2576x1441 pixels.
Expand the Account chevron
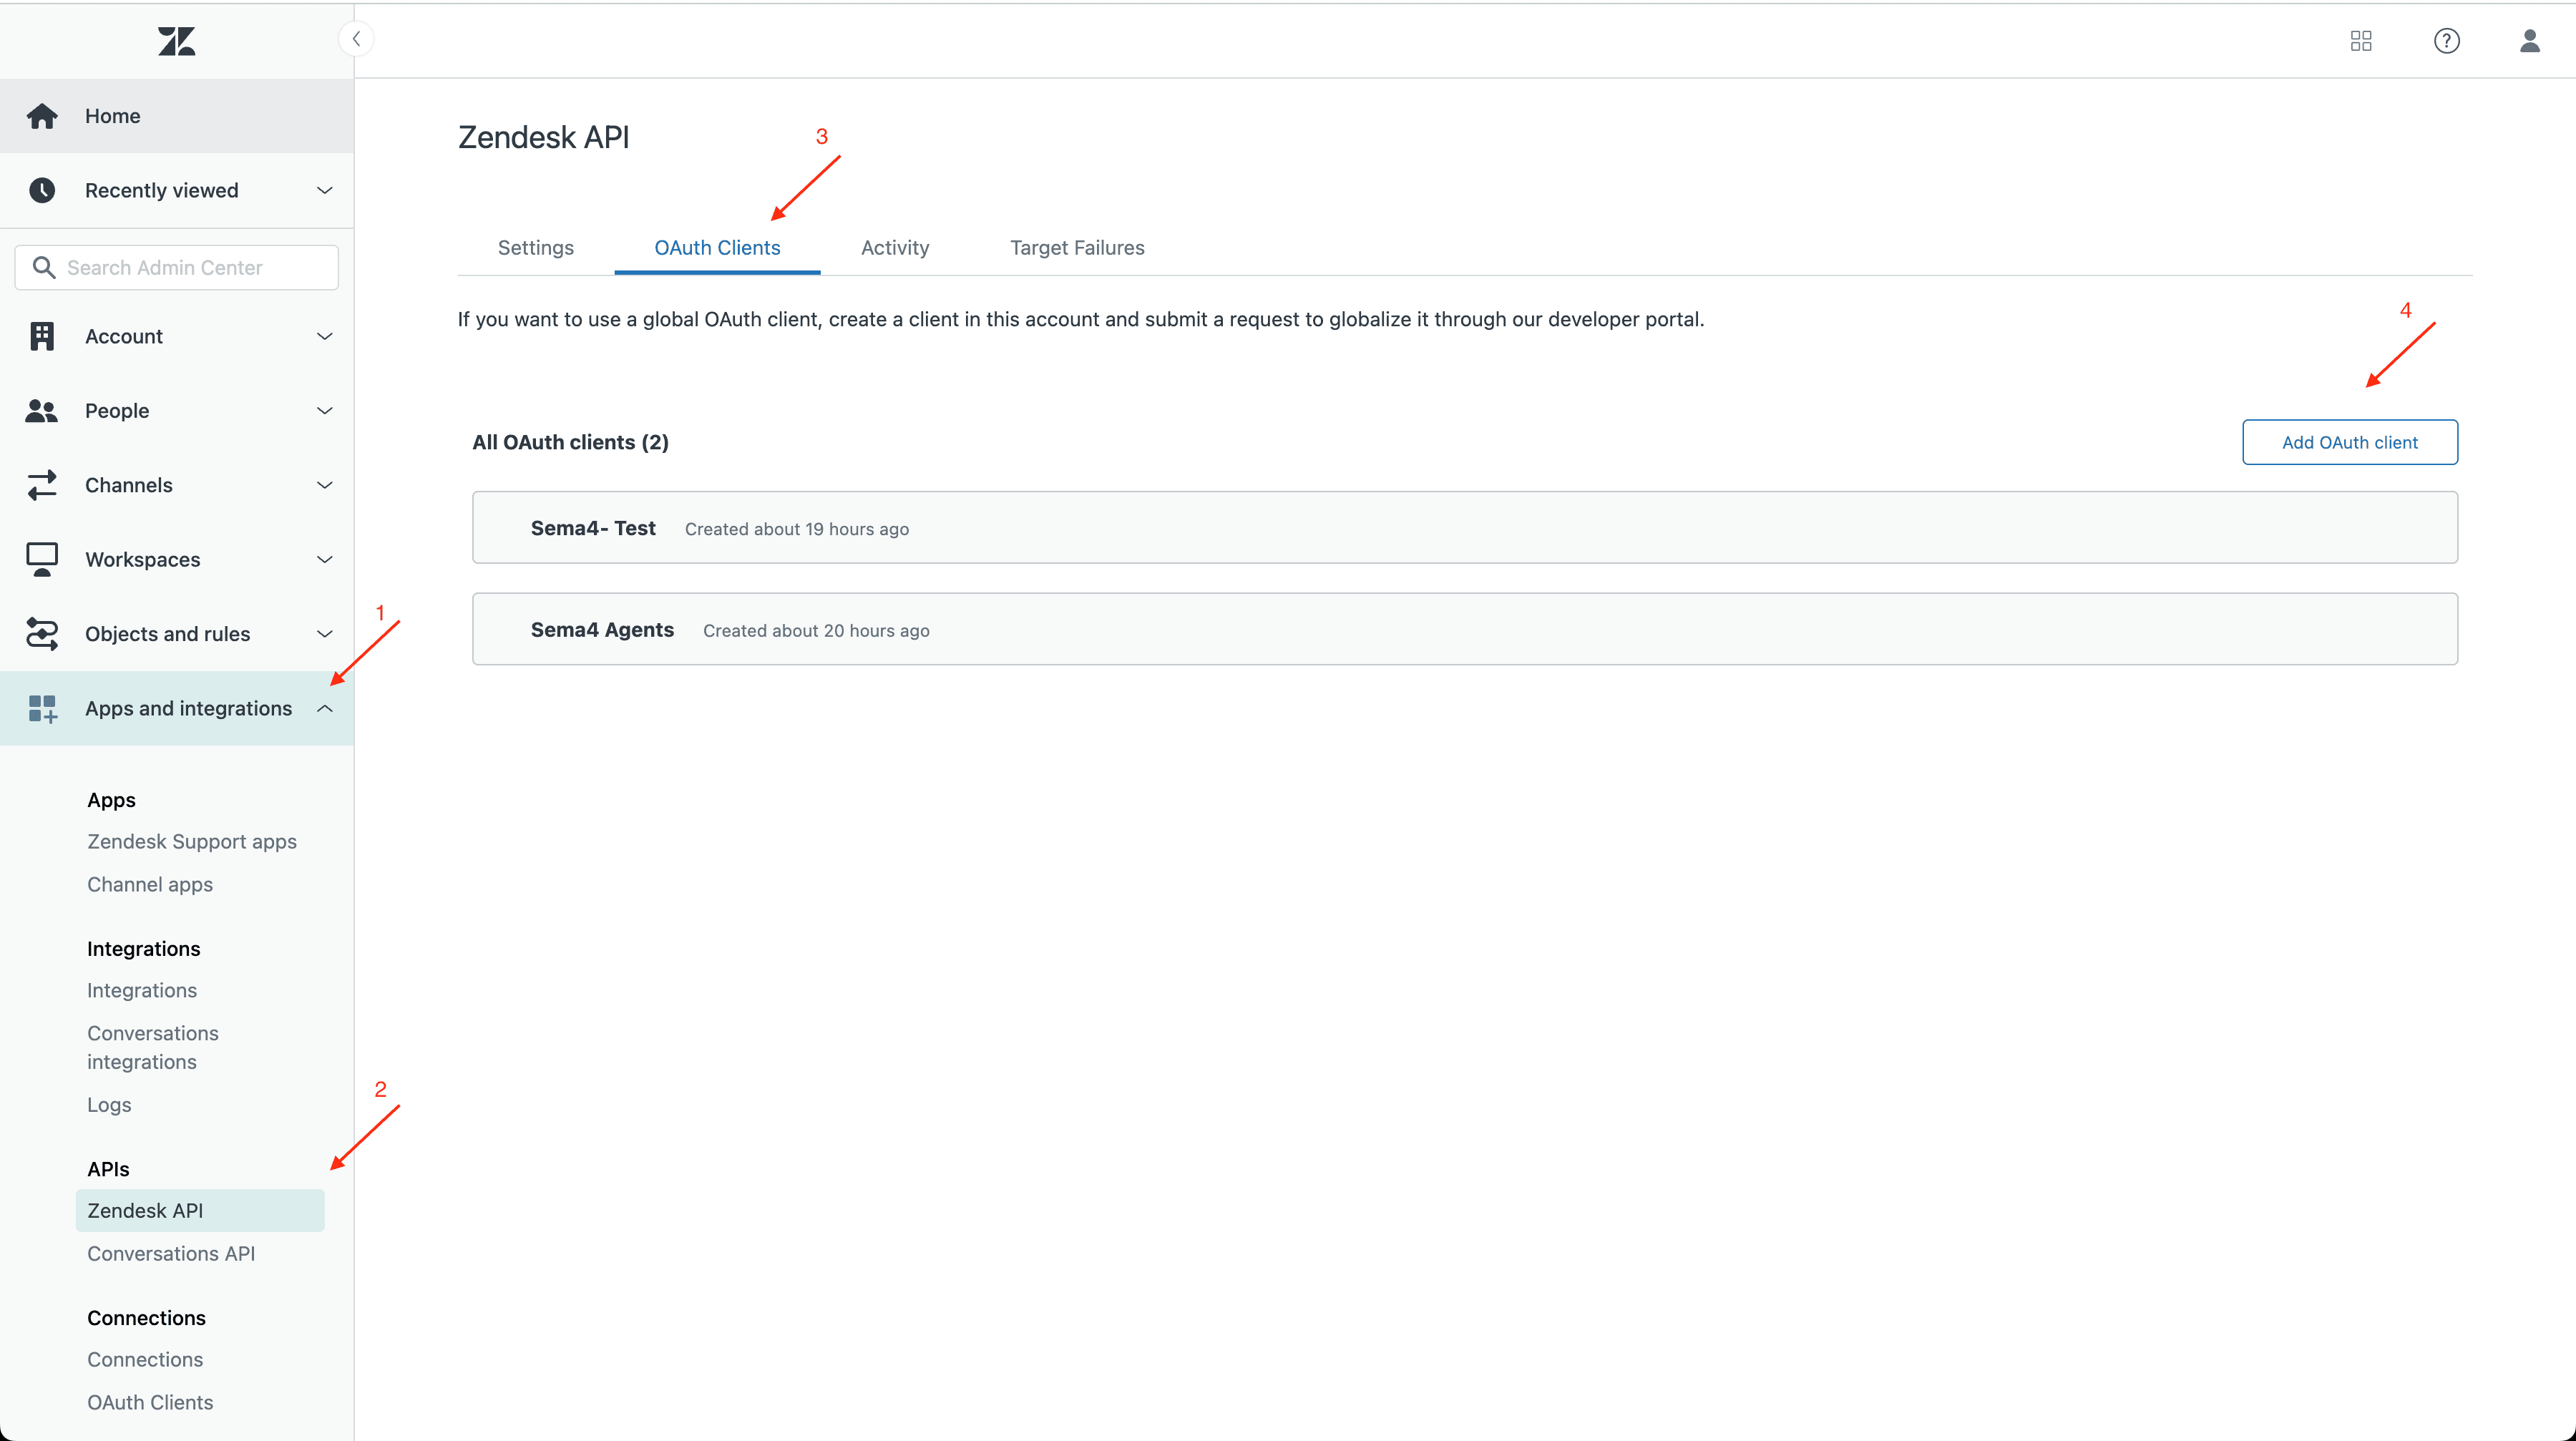324,336
